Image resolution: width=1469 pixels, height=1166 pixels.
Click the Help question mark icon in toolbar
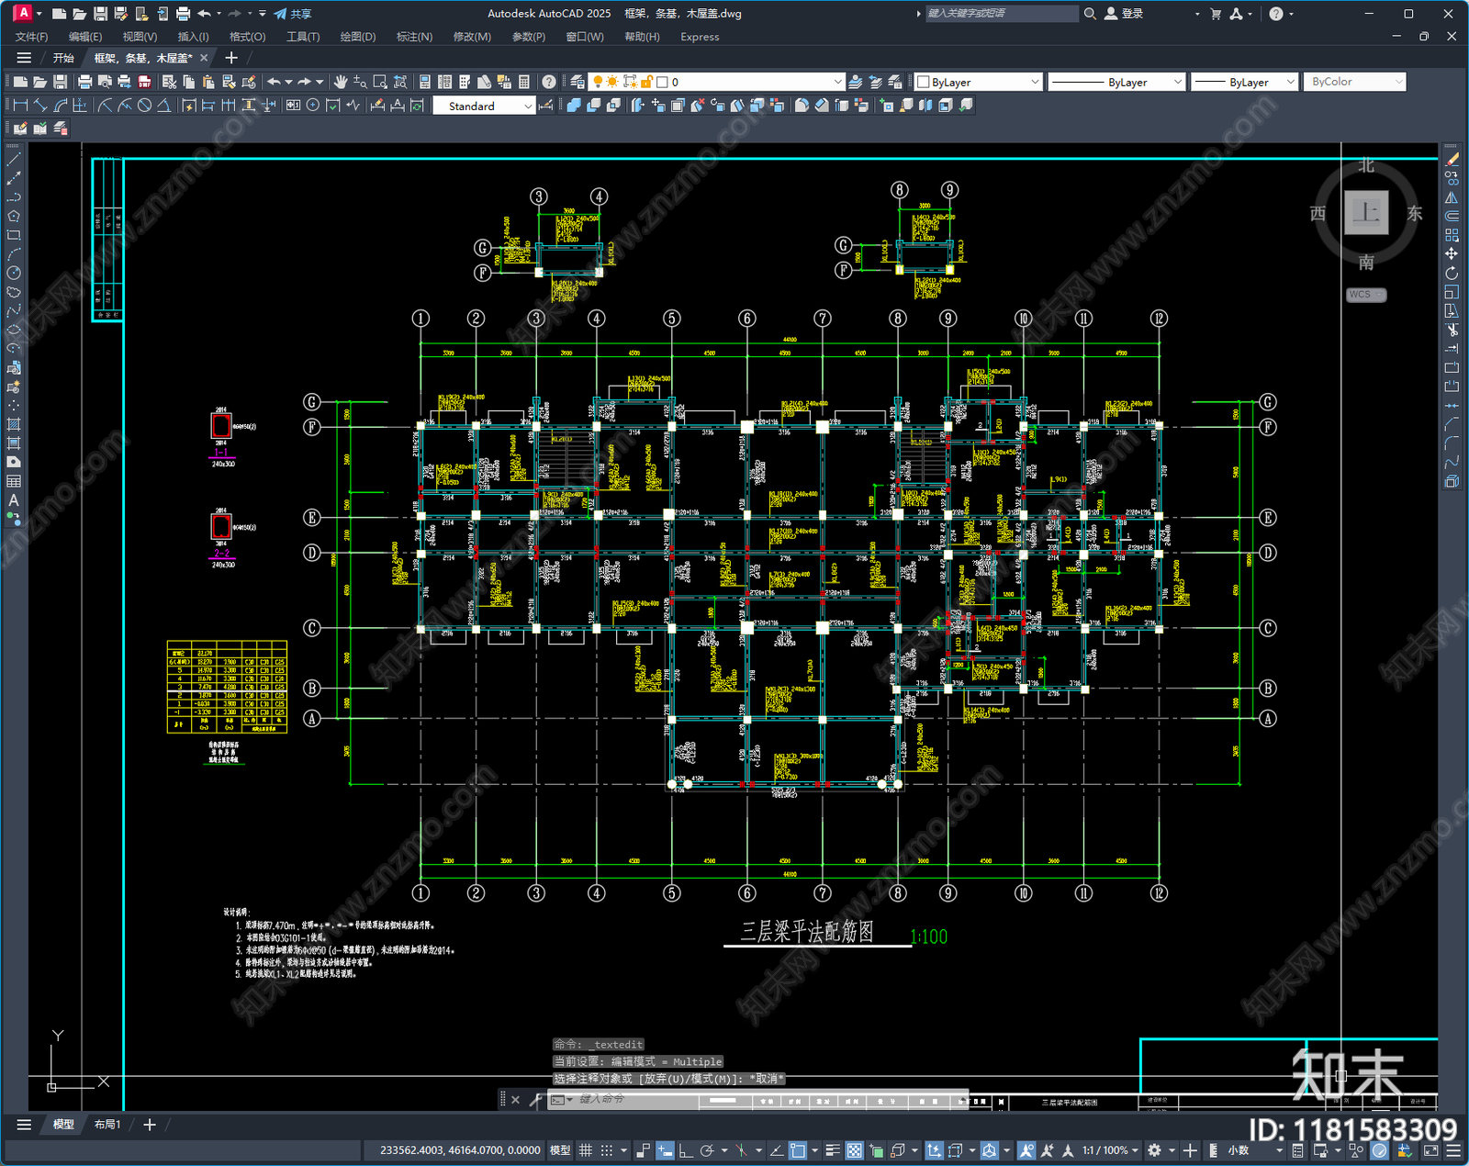[549, 82]
